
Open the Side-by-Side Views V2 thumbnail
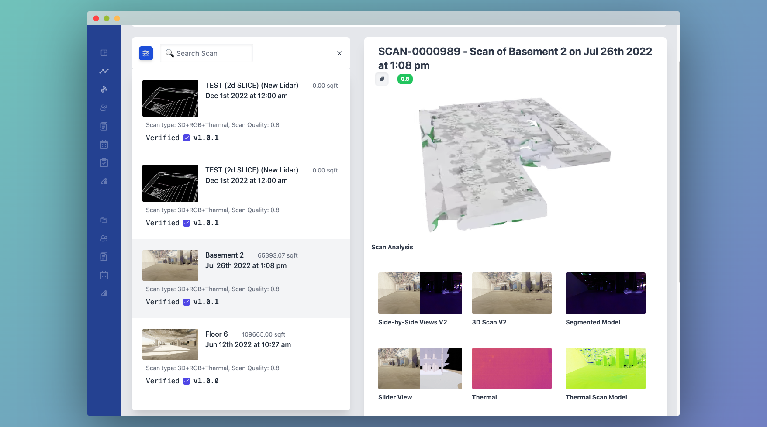420,293
